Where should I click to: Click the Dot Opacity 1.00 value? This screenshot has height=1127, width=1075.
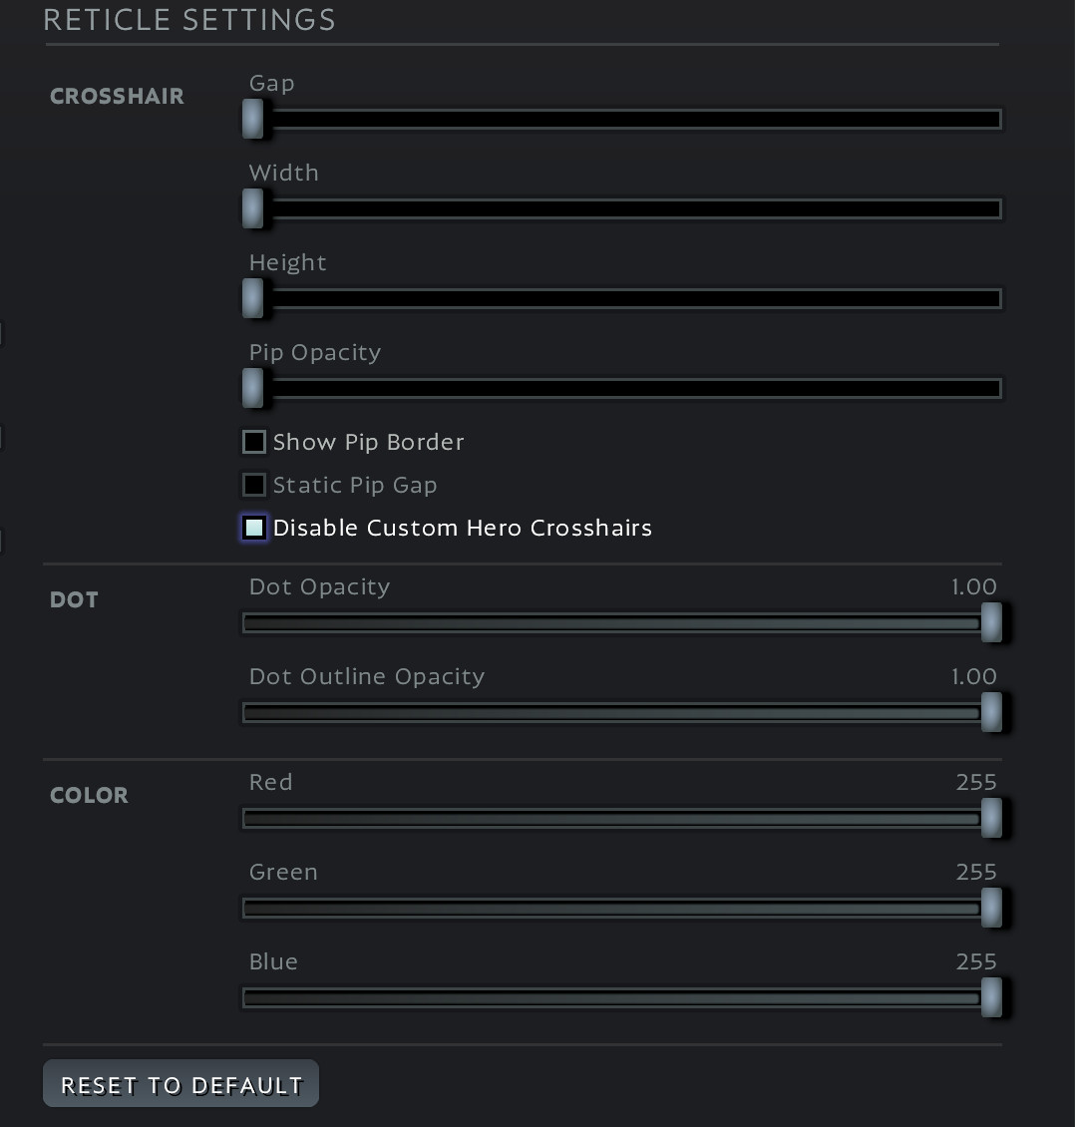973,587
